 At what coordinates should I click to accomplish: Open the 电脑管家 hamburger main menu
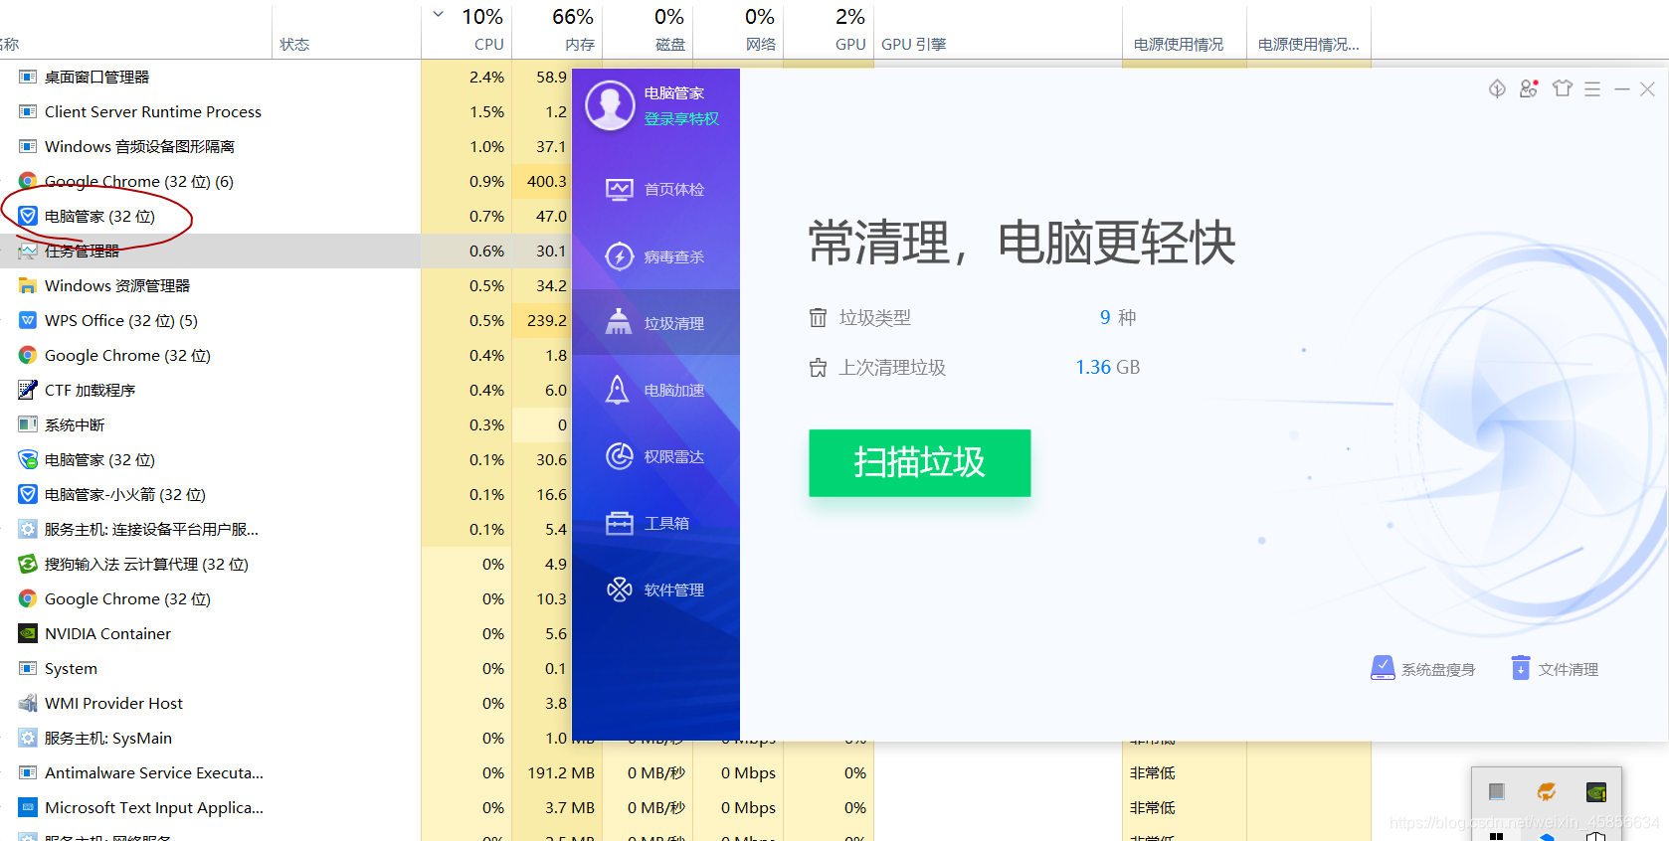point(1592,89)
